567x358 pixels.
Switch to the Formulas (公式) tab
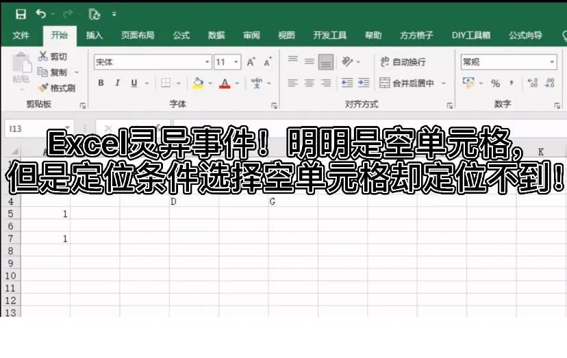[181, 35]
